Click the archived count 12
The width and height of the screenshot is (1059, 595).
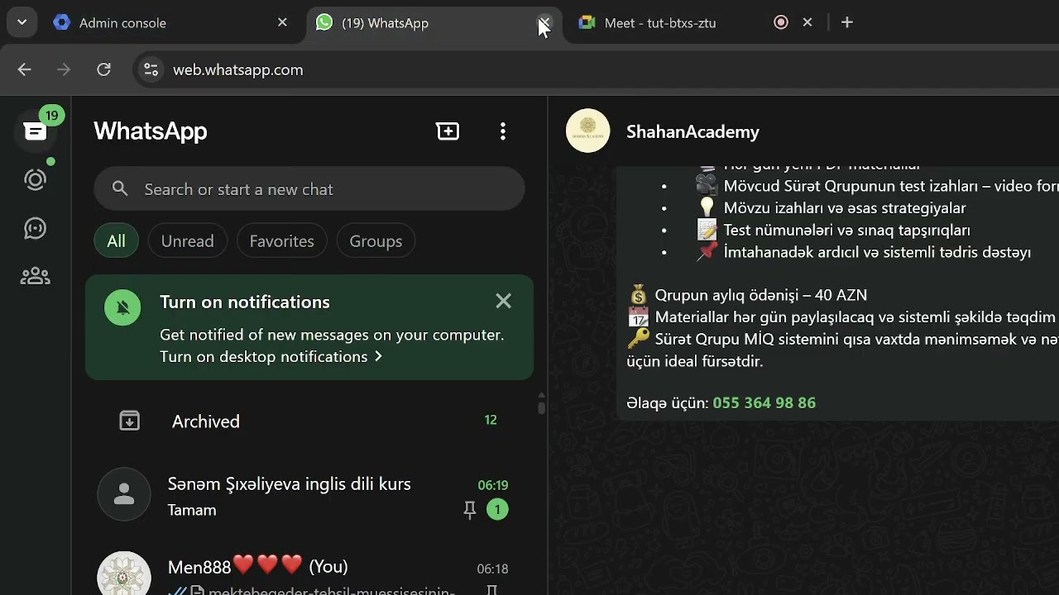[491, 420]
